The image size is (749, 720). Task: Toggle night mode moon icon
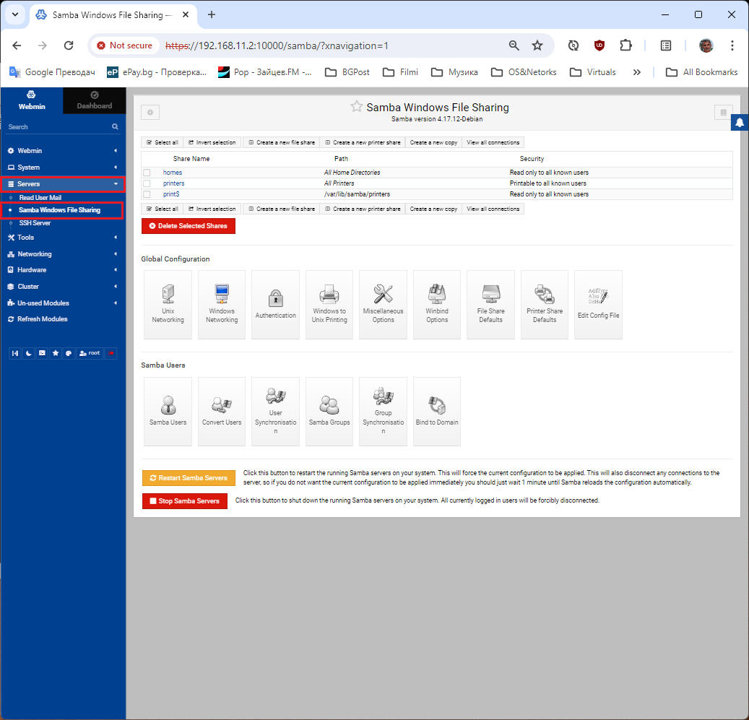pos(29,353)
